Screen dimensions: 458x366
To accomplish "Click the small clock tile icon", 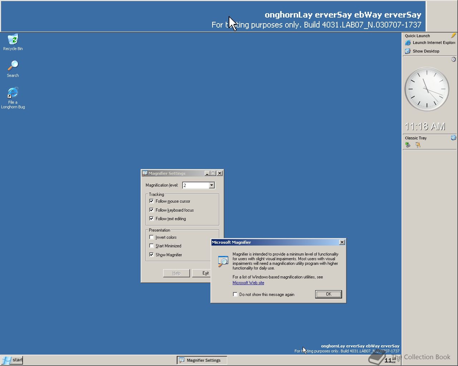I will (453, 59).
